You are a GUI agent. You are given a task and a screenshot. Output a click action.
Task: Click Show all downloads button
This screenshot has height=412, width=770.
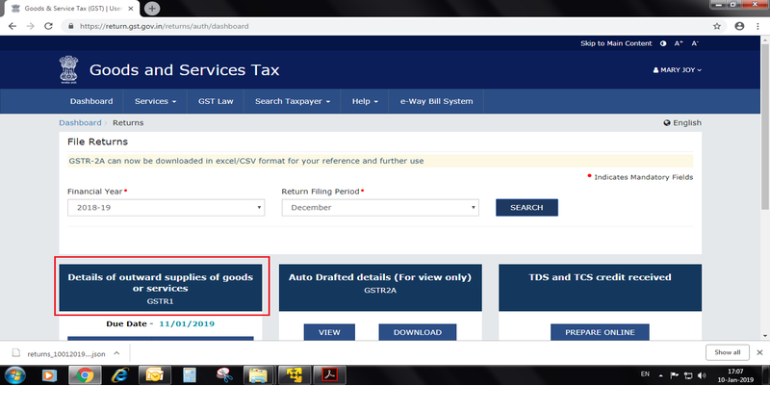pyautogui.click(x=728, y=352)
